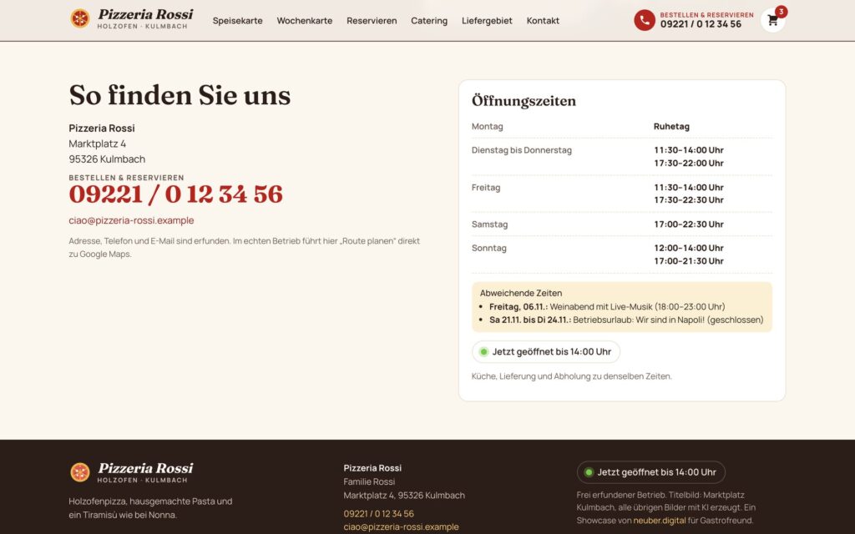Select Liefergebiet in navigation
Screen dimensions: 855x534
click(487, 21)
